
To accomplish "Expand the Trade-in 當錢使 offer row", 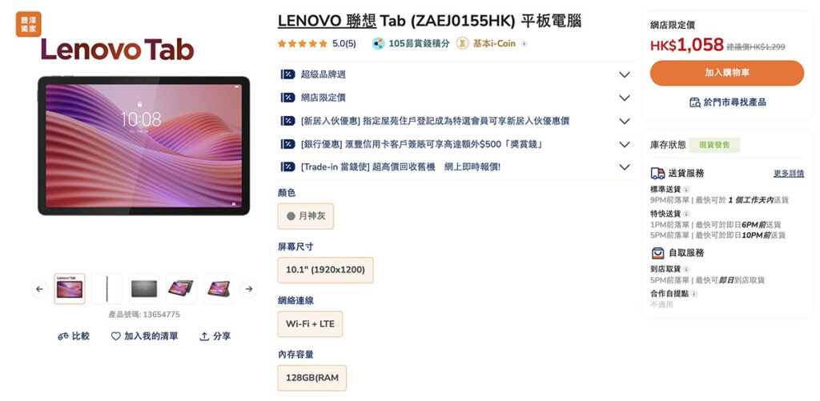I will point(456,167).
